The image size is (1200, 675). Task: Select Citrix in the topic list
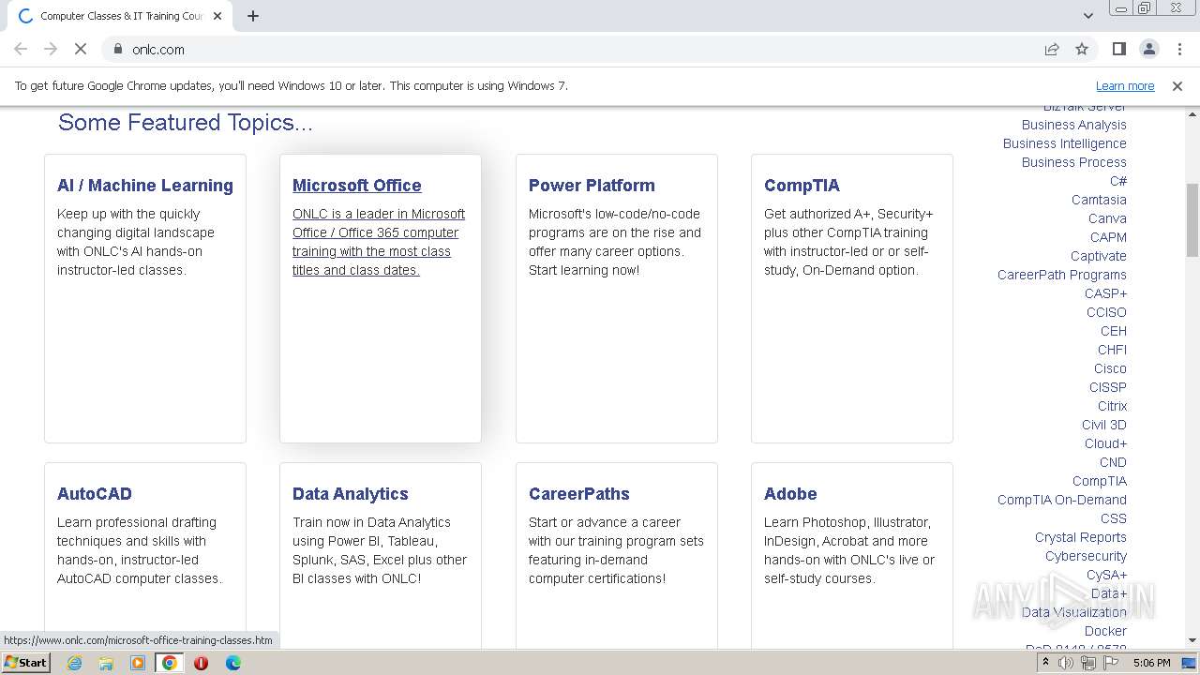(x=1112, y=406)
